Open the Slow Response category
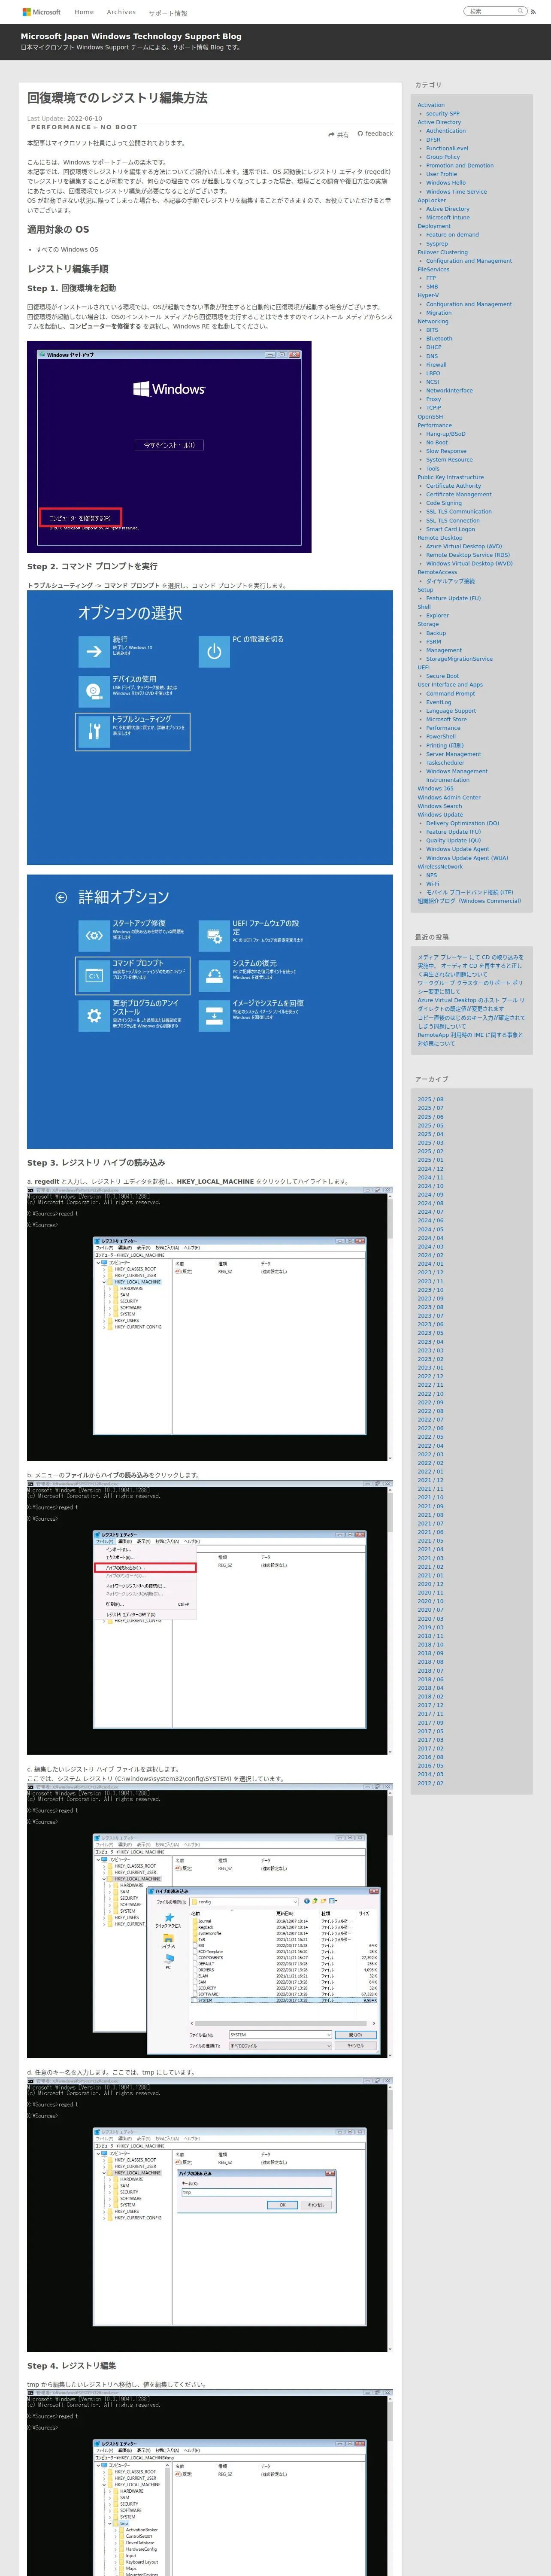The width and height of the screenshot is (551, 2576). 446,451
